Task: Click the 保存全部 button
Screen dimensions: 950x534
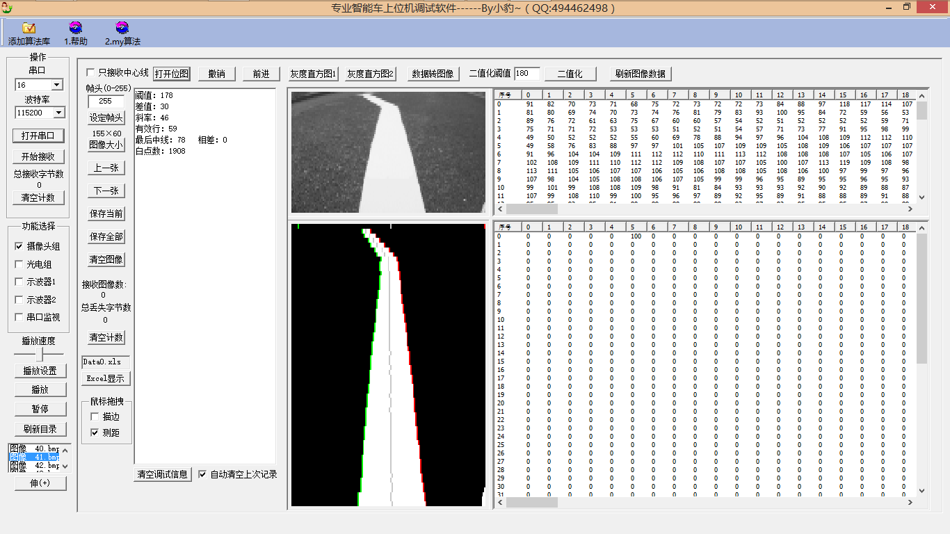Action: (106, 236)
